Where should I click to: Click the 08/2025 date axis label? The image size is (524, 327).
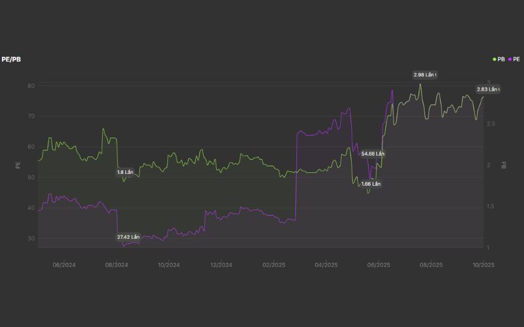coord(431,265)
